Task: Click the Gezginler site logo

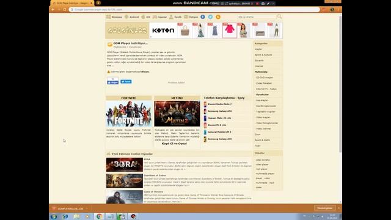Action: [x=127, y=31]
